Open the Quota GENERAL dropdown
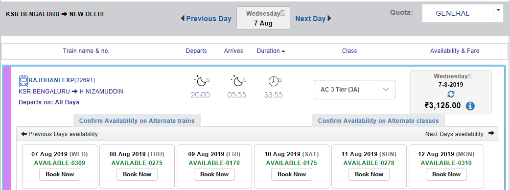This screenshot has width=510, height=190. [x=463, y=13]
